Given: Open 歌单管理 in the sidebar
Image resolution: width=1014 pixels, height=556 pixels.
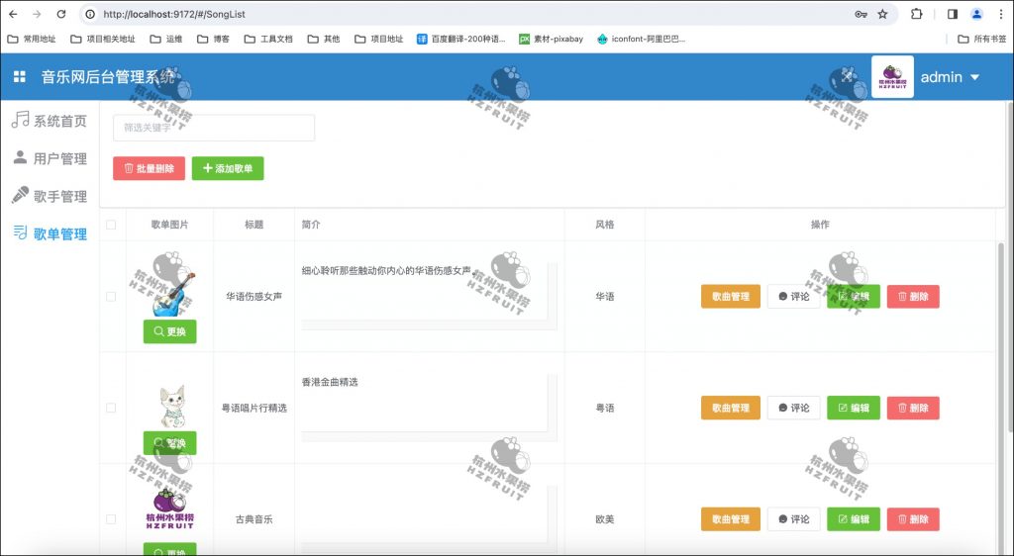Looking at the screenshot, I should (50, 233).
